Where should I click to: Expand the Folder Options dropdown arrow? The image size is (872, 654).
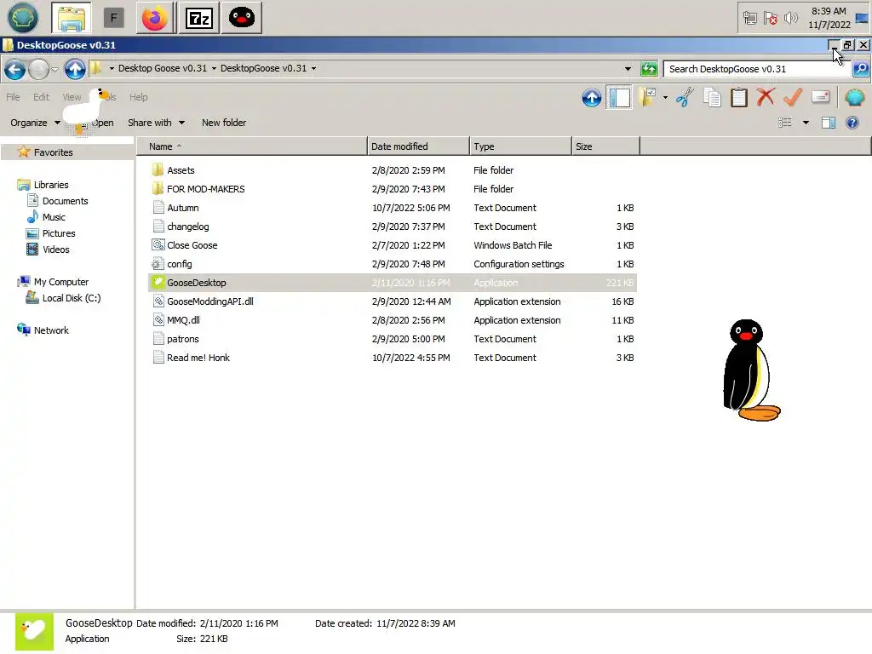[x=665, y=98]
